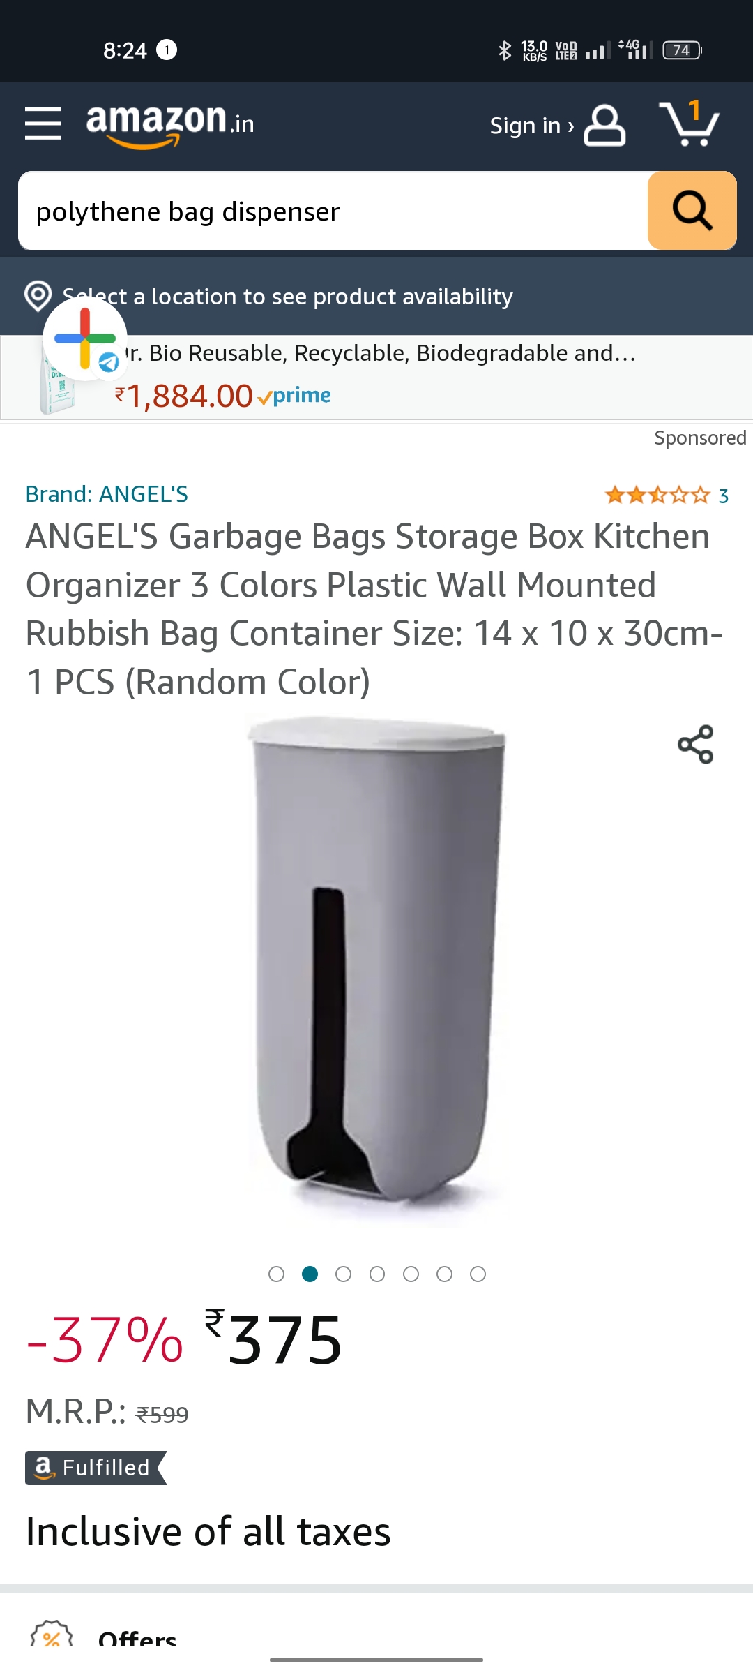Click the polythene bag dispenser search field
753x1675 pixels.
[333, 211]
